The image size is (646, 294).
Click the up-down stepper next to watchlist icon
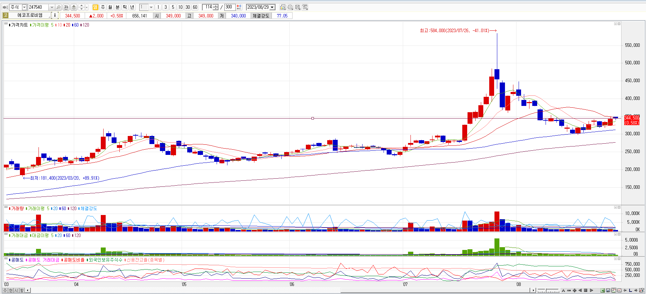pyautogui.click(x=82, y=7)
